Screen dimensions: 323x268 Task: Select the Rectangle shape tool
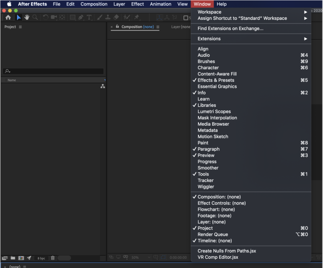coord(73,18)
